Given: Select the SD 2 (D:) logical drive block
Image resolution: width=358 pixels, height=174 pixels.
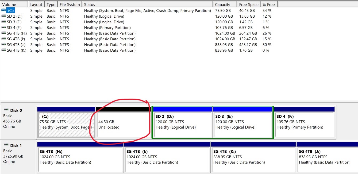Looking at the screenshot, I should [x=183, y=124].
